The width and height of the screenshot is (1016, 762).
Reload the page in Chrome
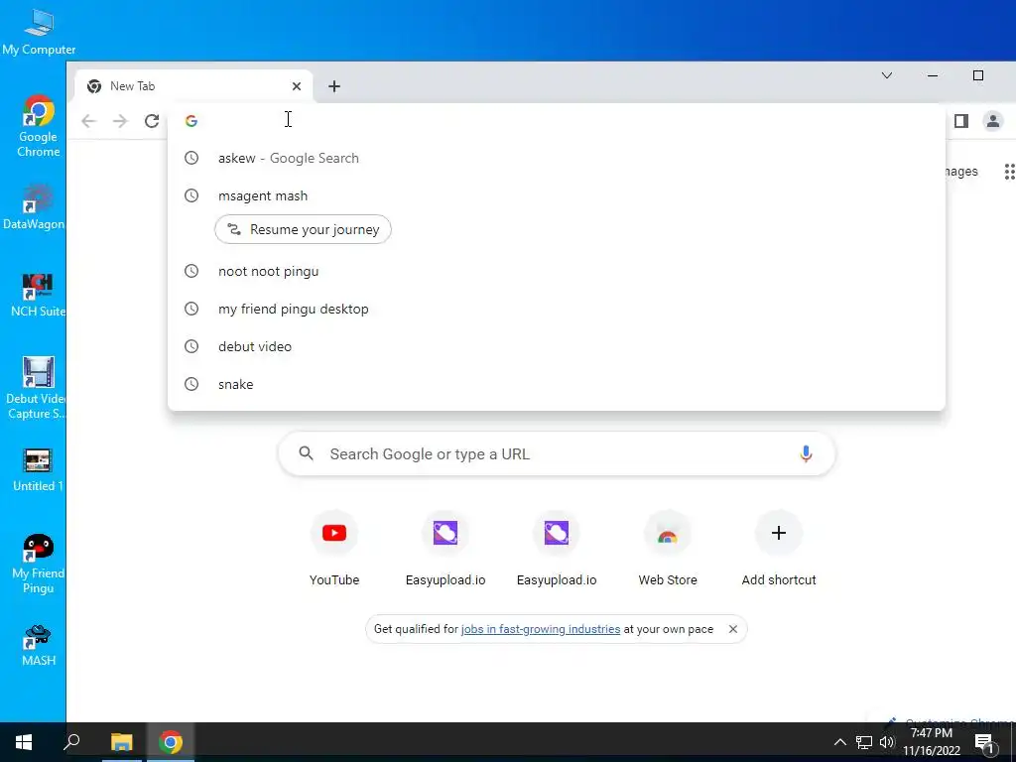(x=152, y=121)
